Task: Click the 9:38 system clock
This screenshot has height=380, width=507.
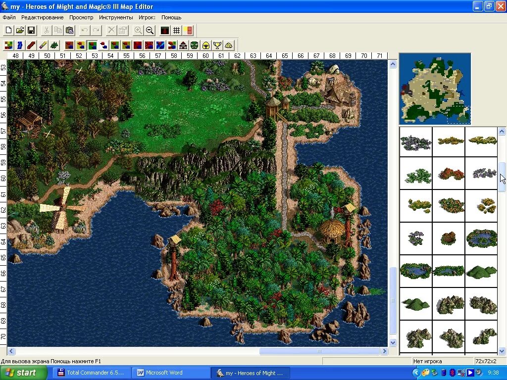Action: [x=494, y=373]
